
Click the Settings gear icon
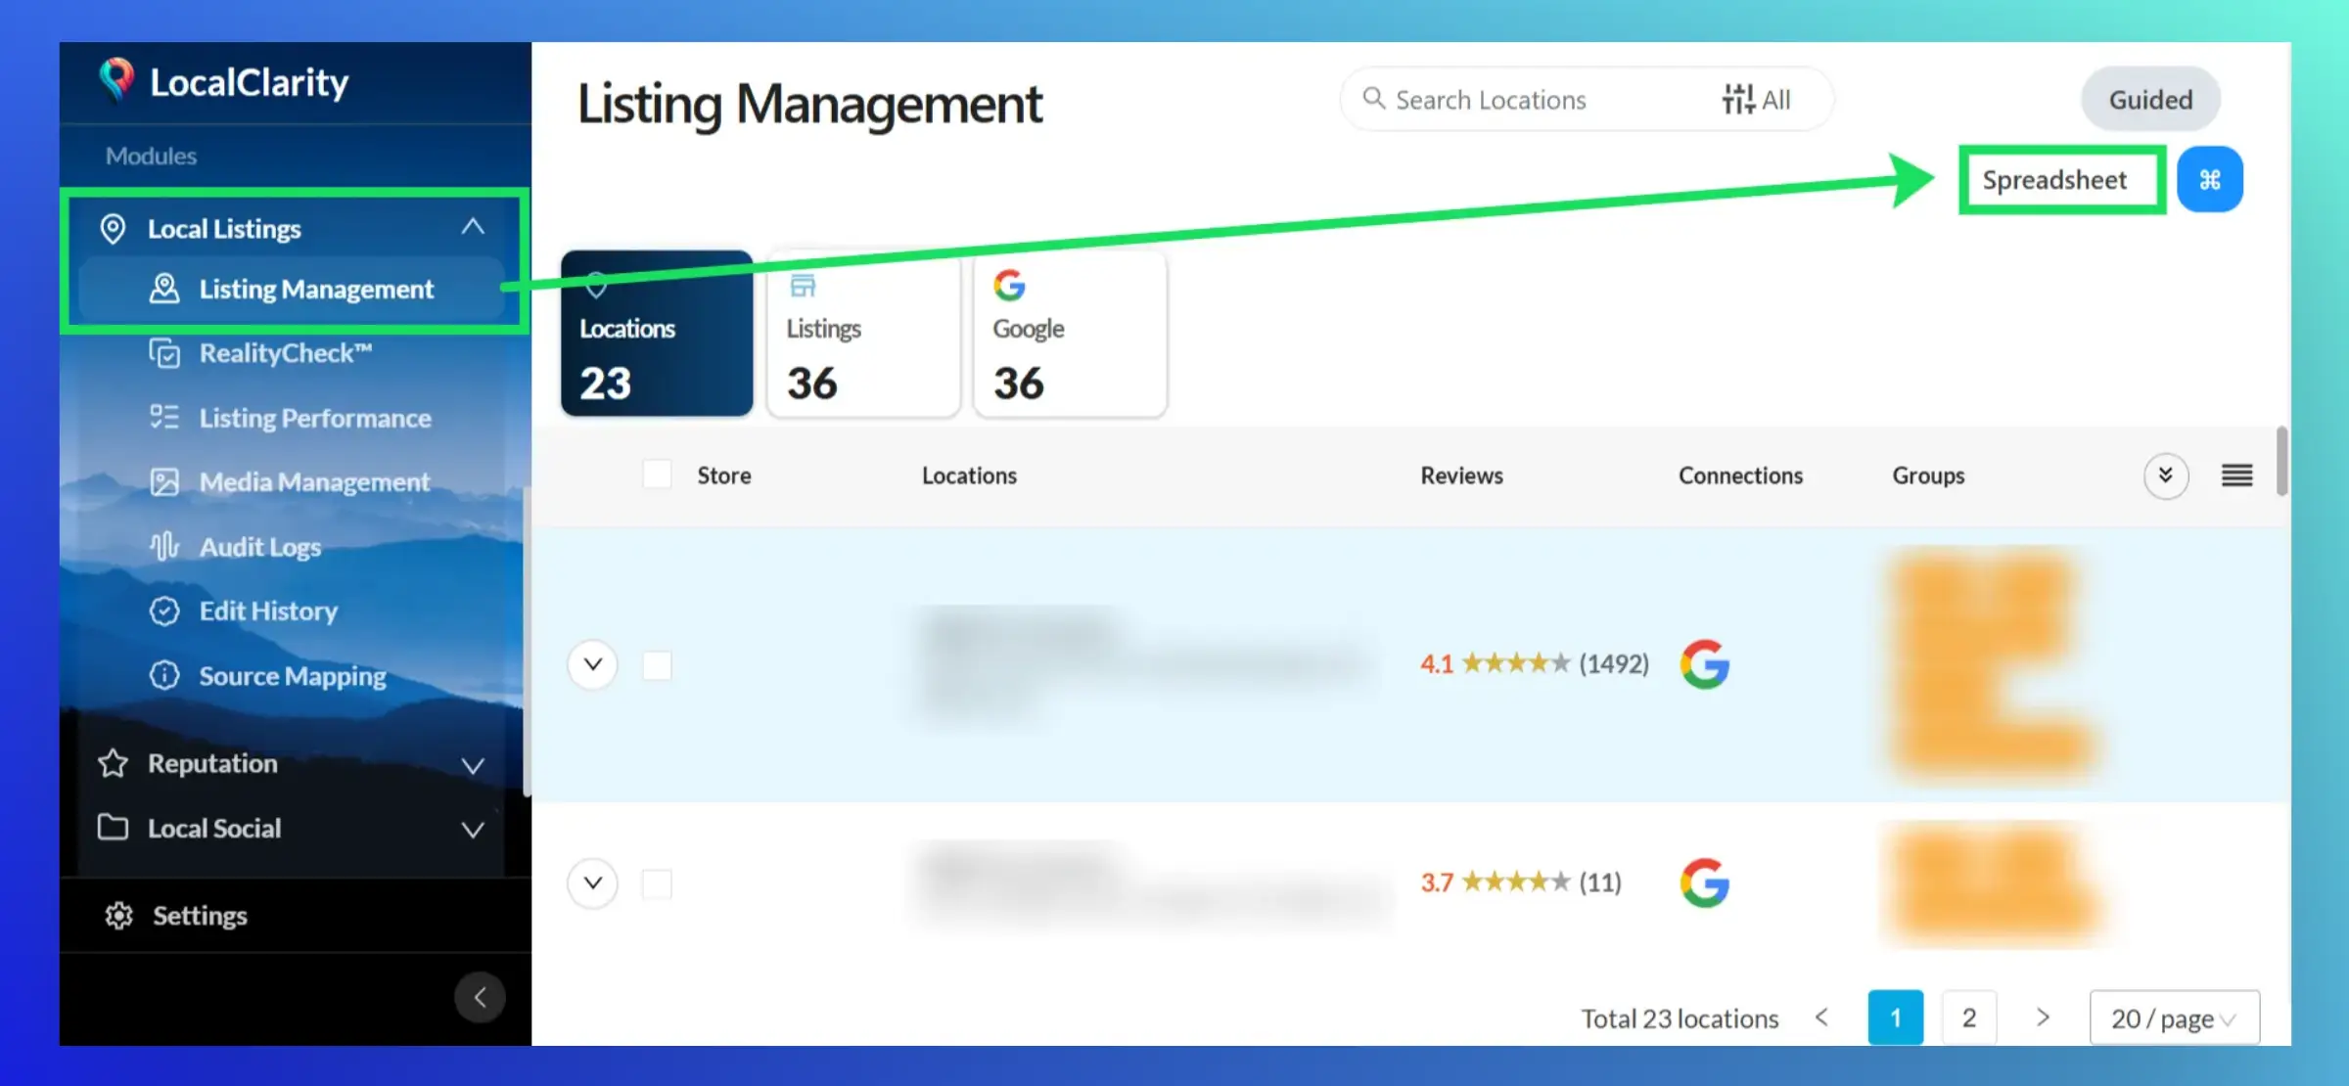118,916
